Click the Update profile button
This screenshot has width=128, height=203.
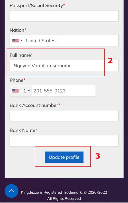64,157
